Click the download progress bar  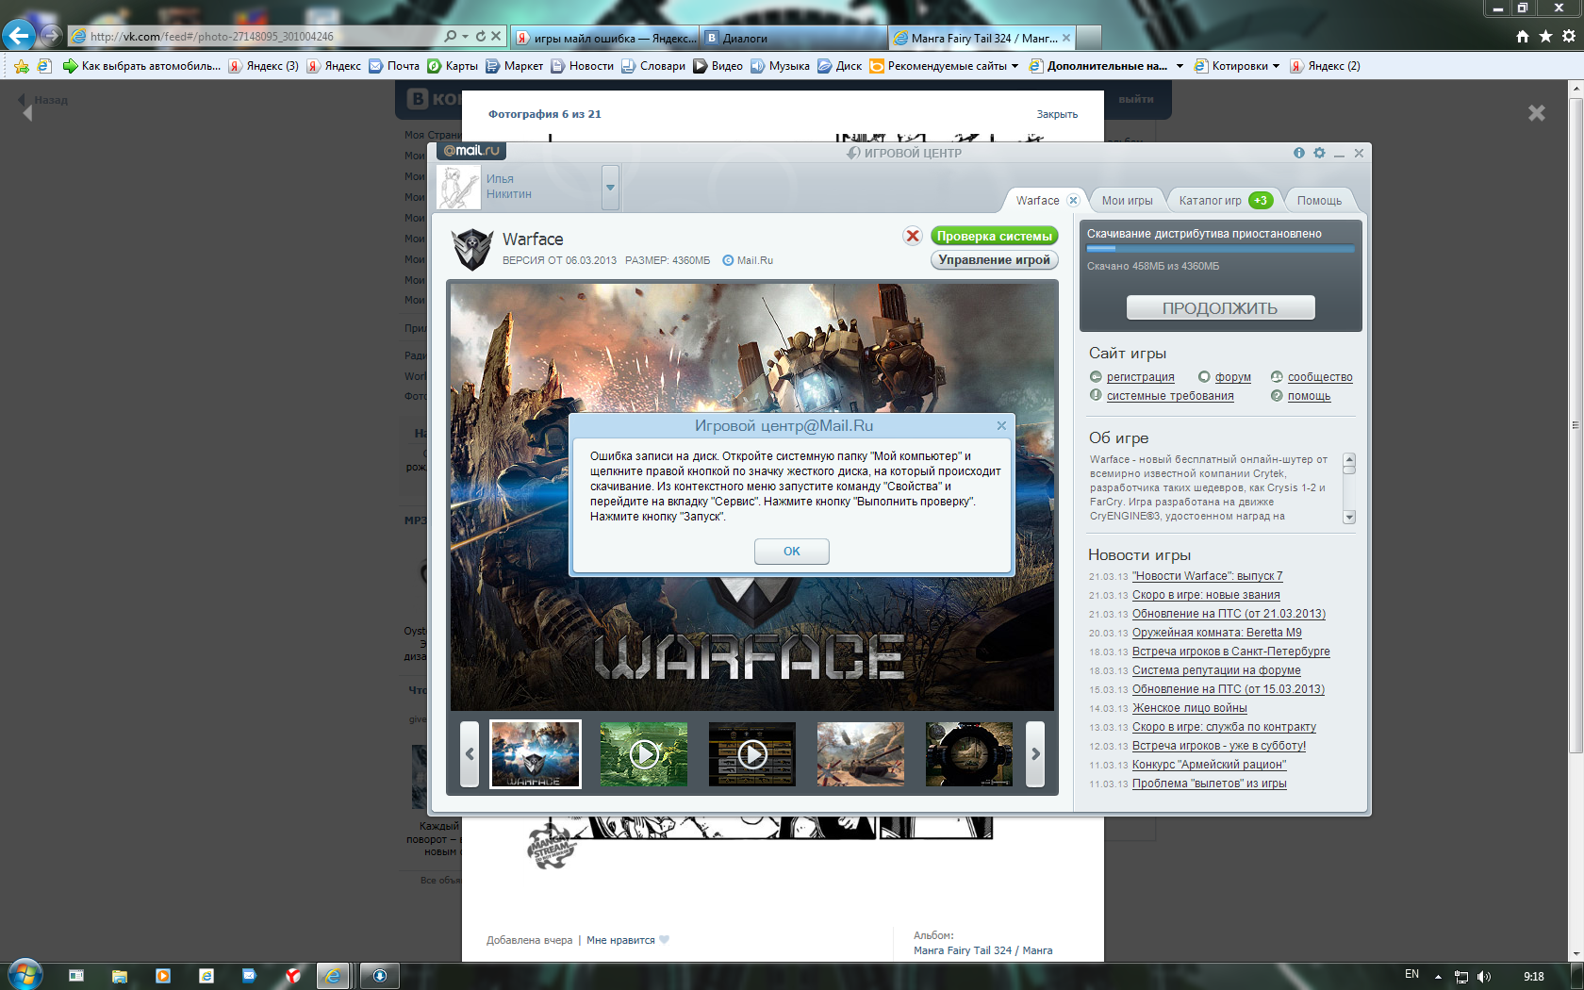1220,249
